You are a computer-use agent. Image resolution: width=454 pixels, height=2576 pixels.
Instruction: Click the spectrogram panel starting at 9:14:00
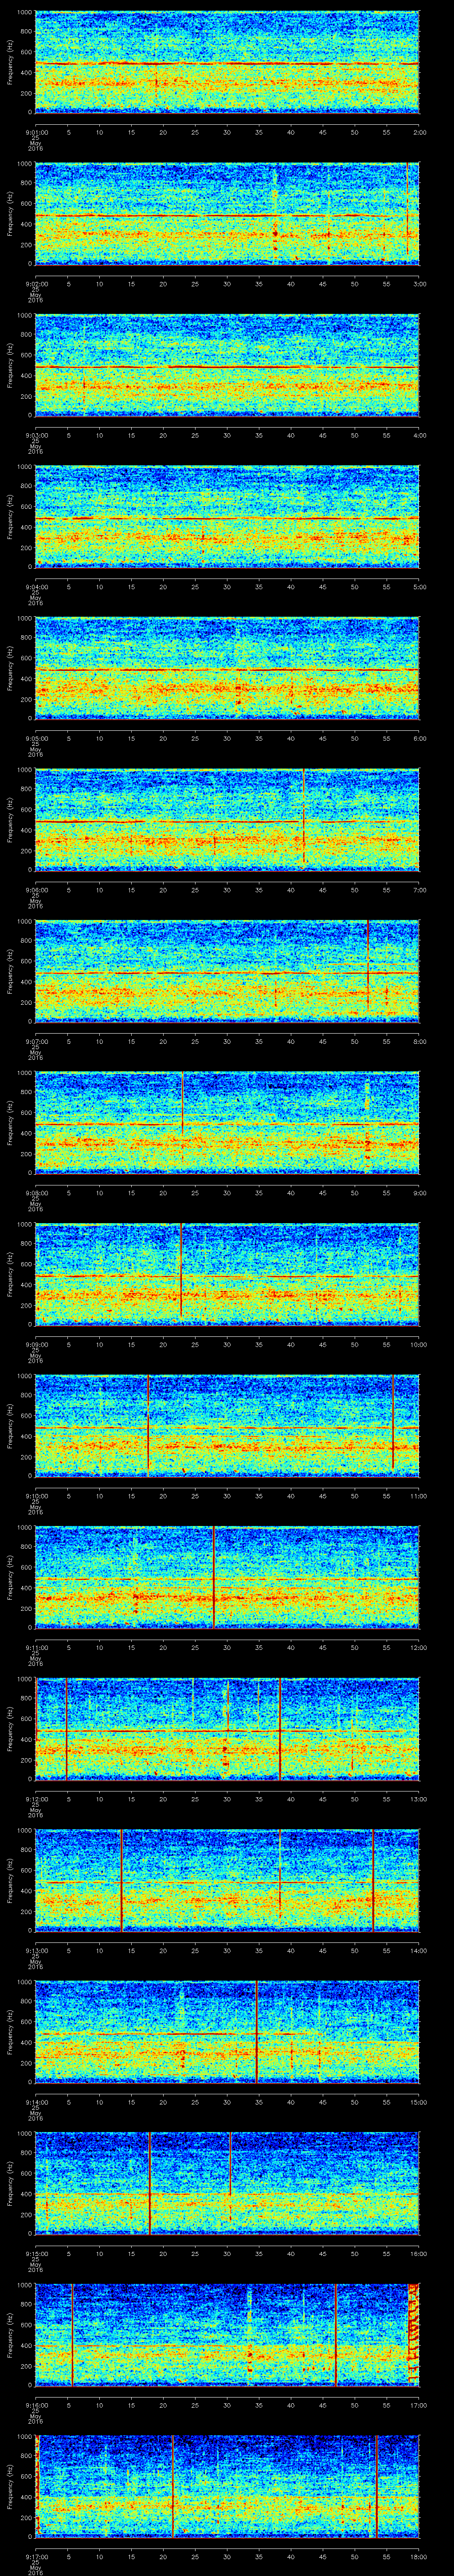[227, 2032]
